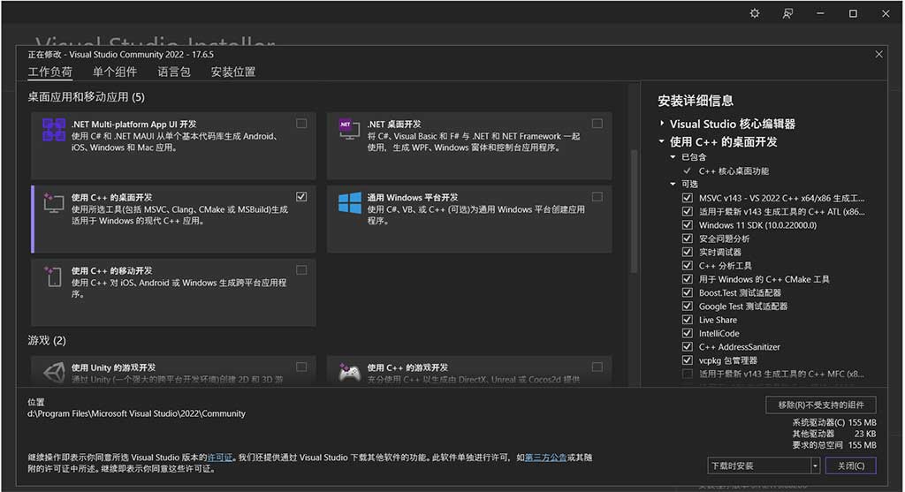
Task: Click the .NET desktop development icon
Action: [x=349, y=130]
